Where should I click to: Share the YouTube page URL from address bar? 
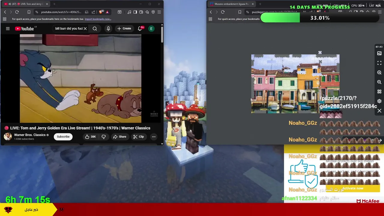point(93,12)
